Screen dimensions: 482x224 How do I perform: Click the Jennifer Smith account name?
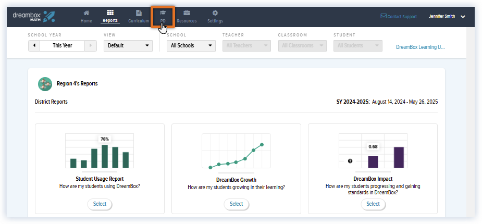coord(442,17)
